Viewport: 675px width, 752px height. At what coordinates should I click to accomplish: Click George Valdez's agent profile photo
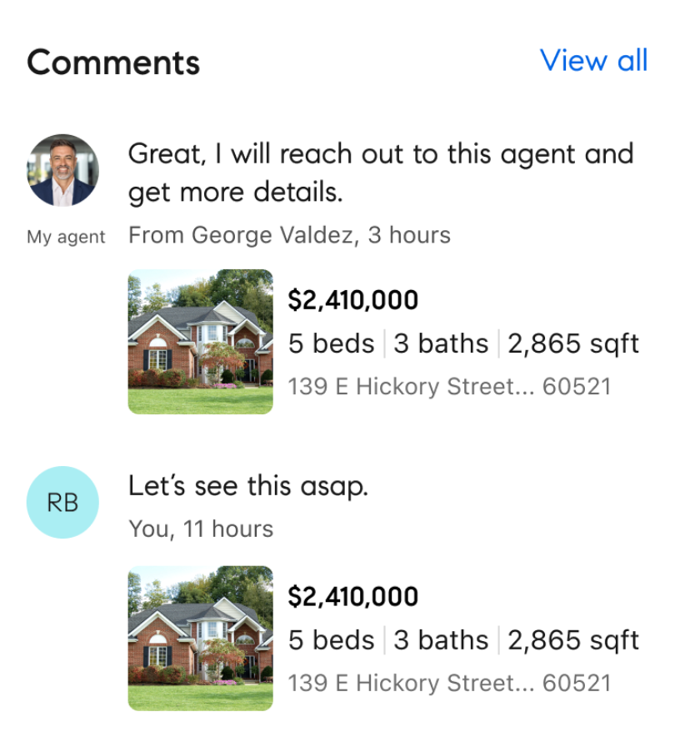pos(62,170)
